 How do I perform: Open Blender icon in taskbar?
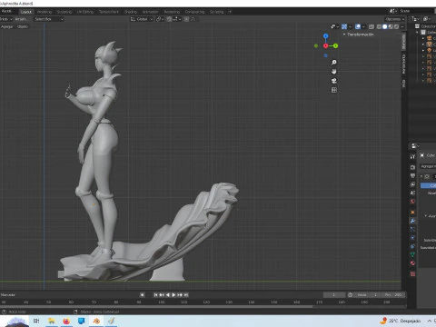(x=96, y=321)
